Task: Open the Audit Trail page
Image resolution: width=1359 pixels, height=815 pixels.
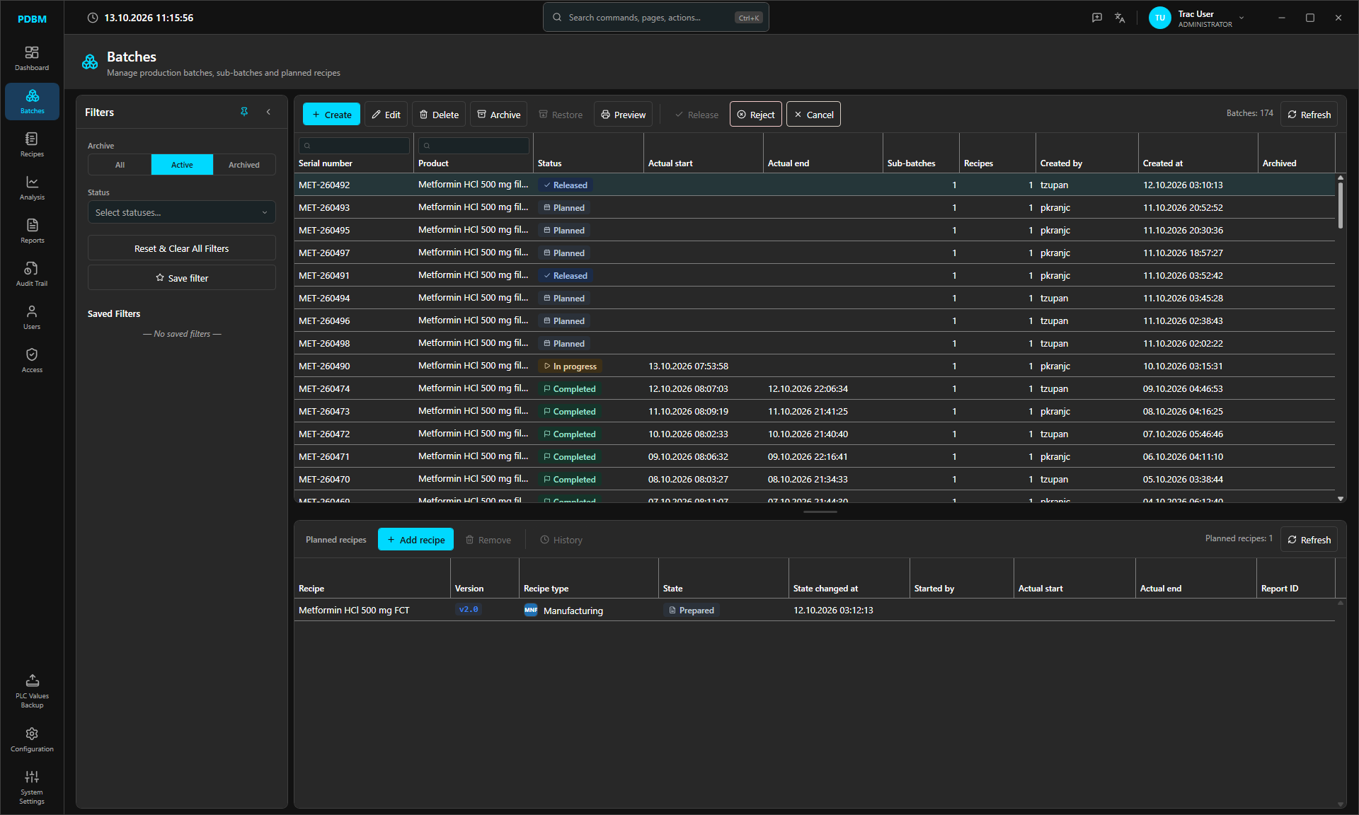Action: (32, 274)
